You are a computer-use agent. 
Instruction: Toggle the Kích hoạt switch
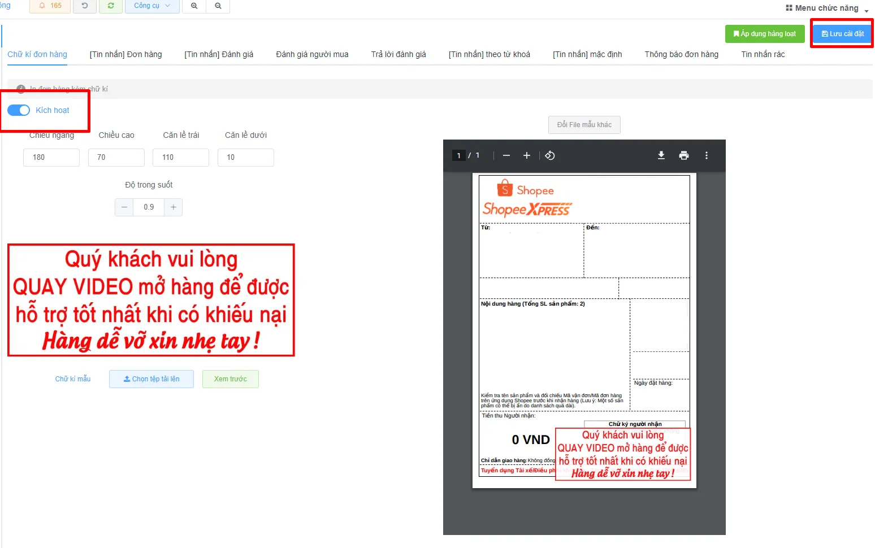(19, 110)
